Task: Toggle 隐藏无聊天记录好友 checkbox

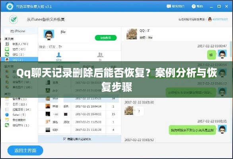Action: click(x=64, y=139)
